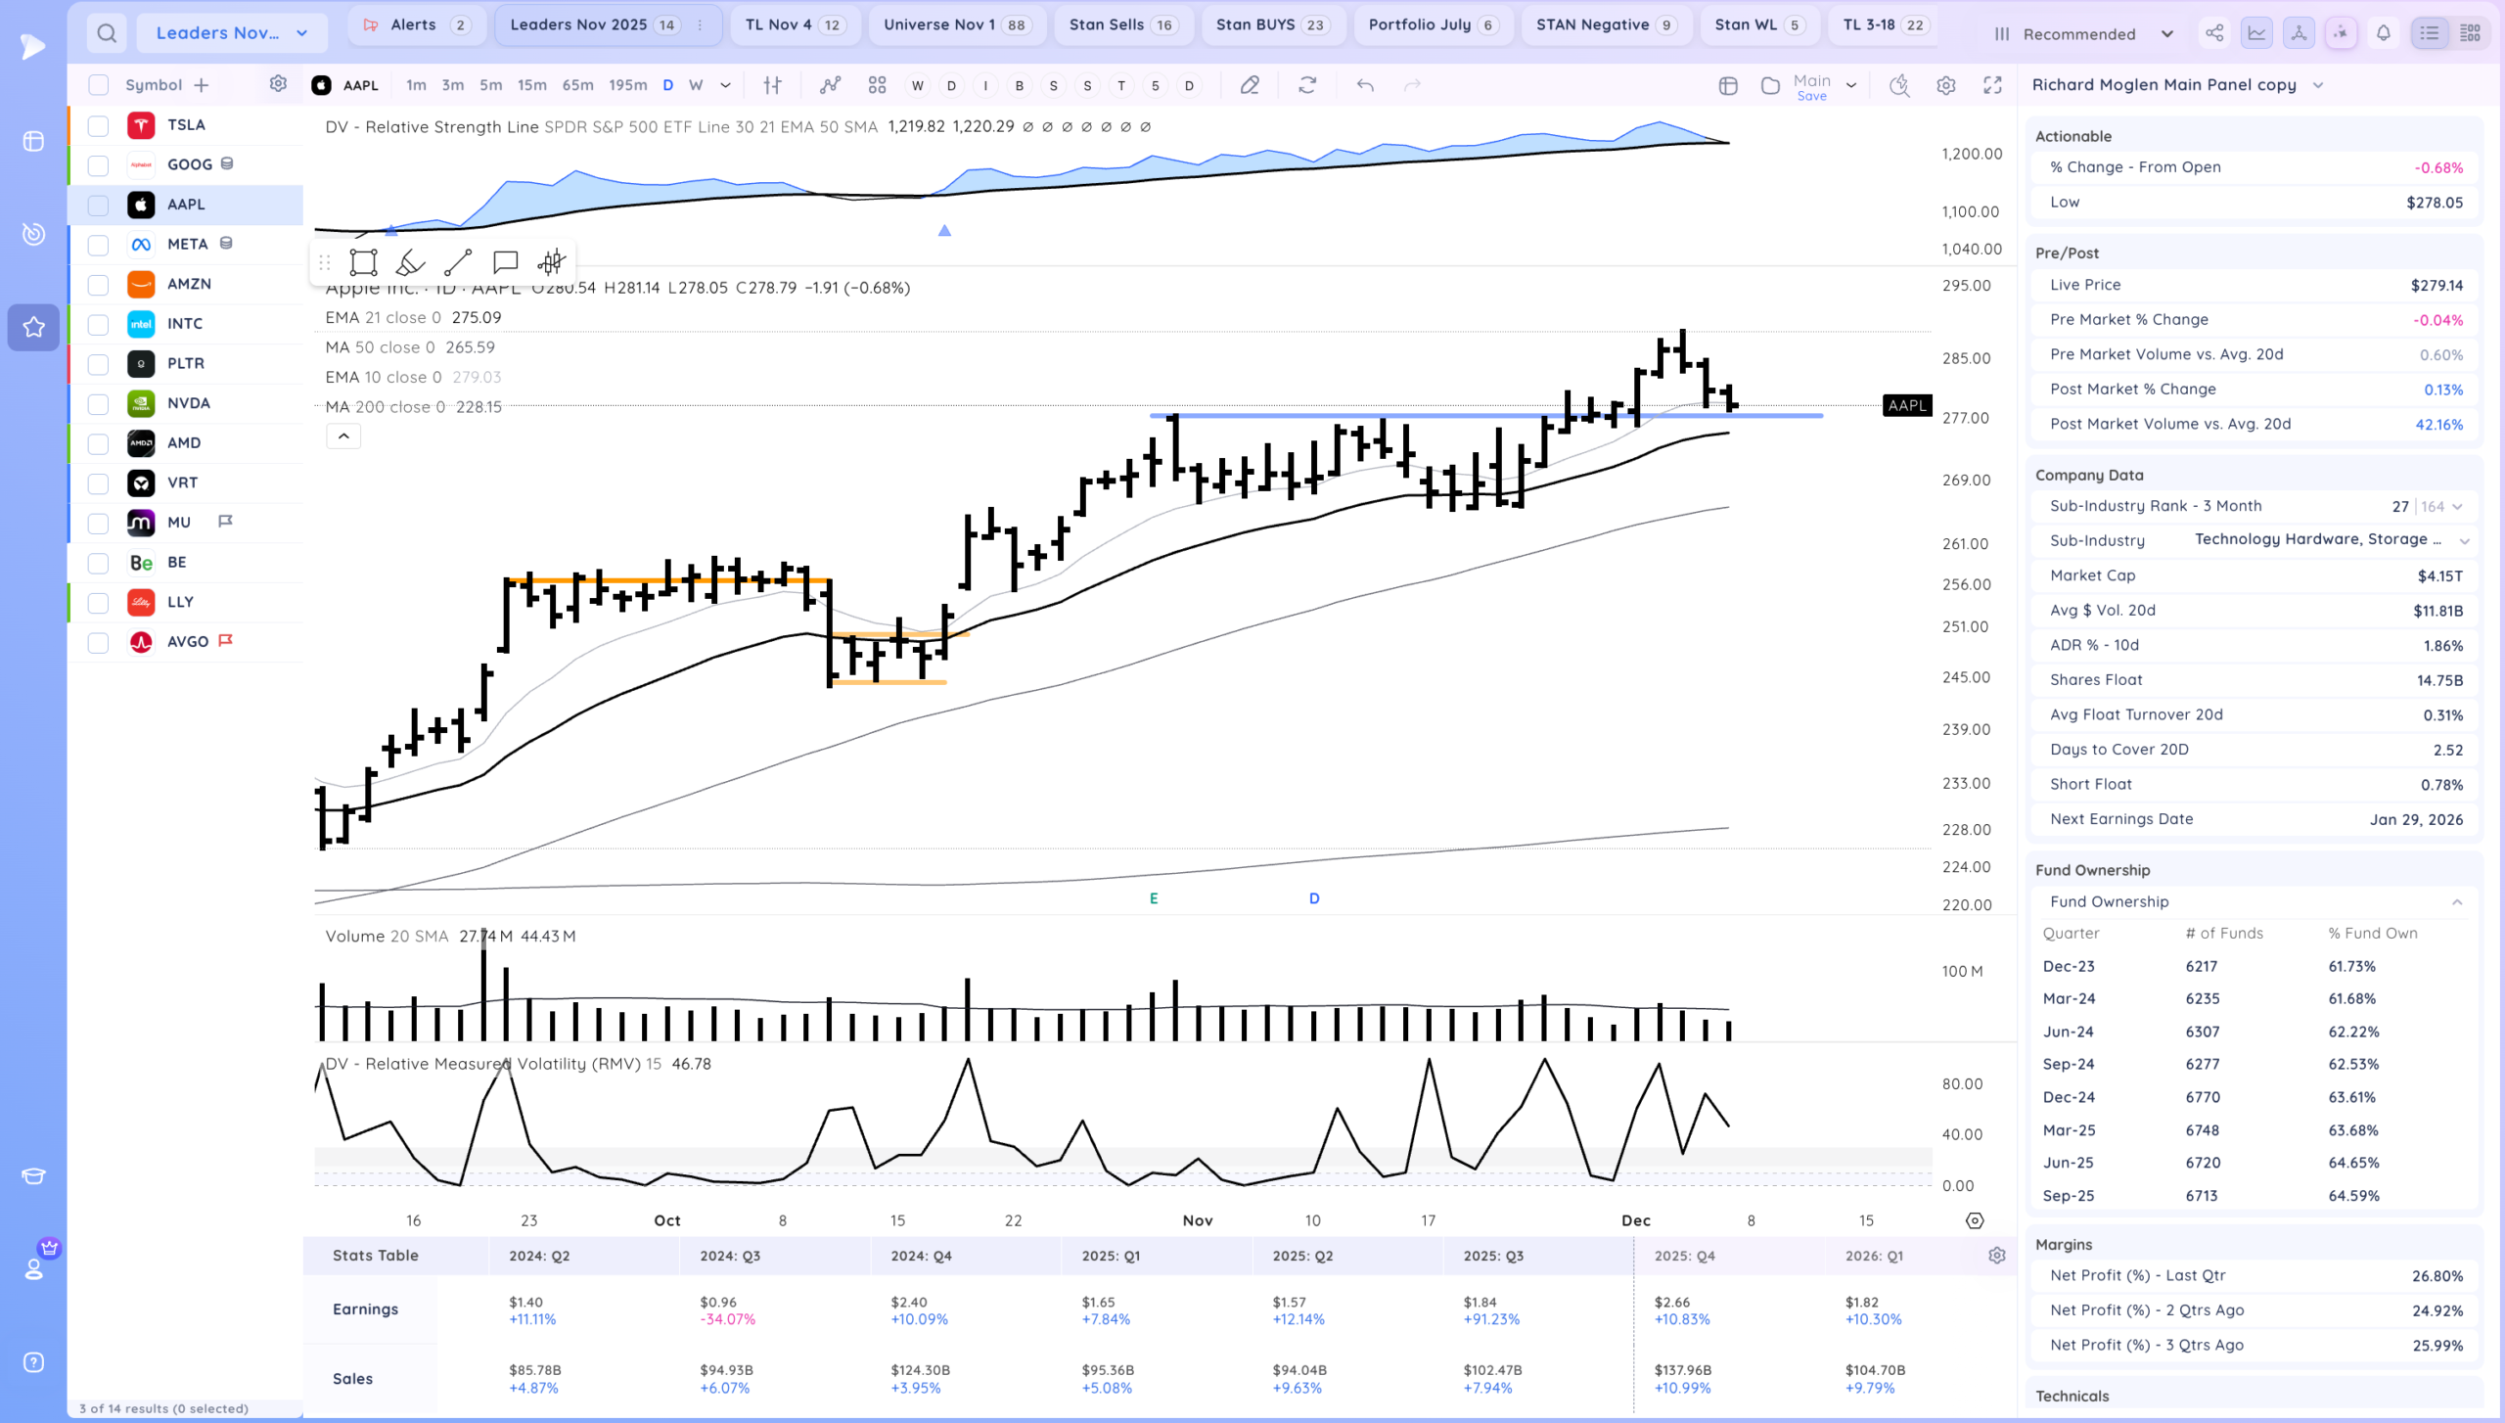Enter fullscreen chart mode
Screen dimensions: 2505x1423
1992,85
